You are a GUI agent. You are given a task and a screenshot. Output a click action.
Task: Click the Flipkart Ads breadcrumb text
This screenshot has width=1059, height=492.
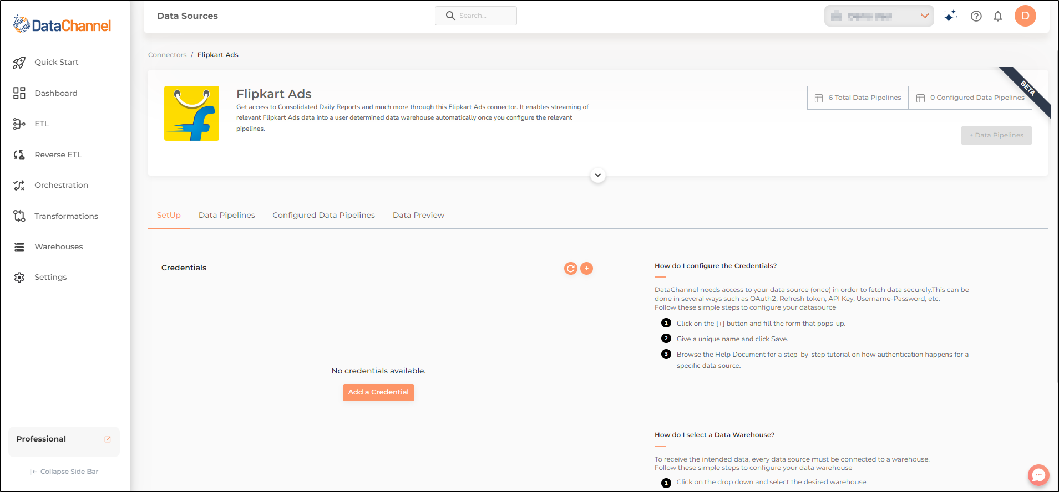[218, 55]
